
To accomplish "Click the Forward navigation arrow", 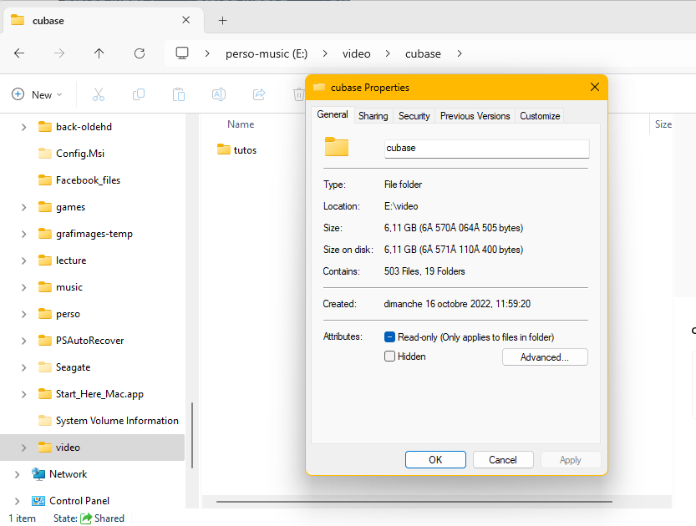I will click(x=59, y=53).
